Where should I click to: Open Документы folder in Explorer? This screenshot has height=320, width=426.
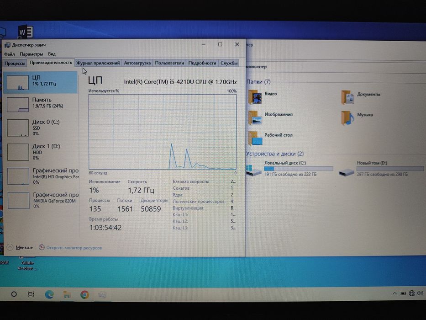(347, 97)
